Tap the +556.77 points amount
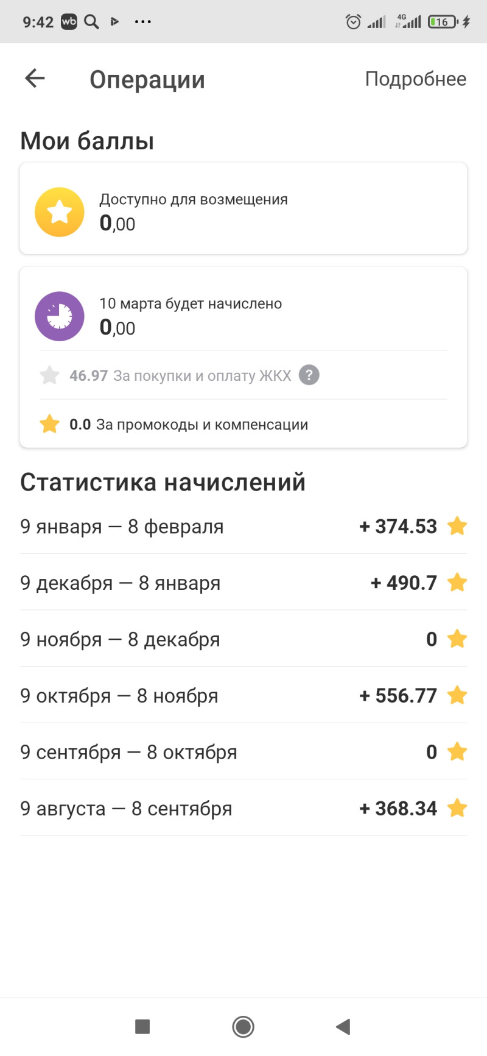 point(399,696)
